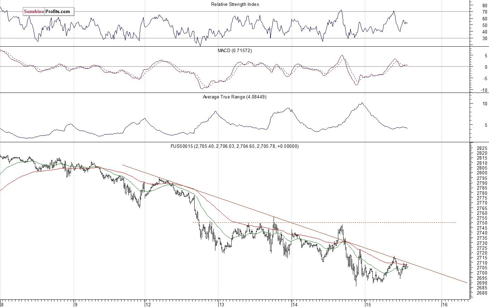The height and width of the screenshot is (307, 489).
Task: Click the RSI axis value 50
Action: click(484, 26)
